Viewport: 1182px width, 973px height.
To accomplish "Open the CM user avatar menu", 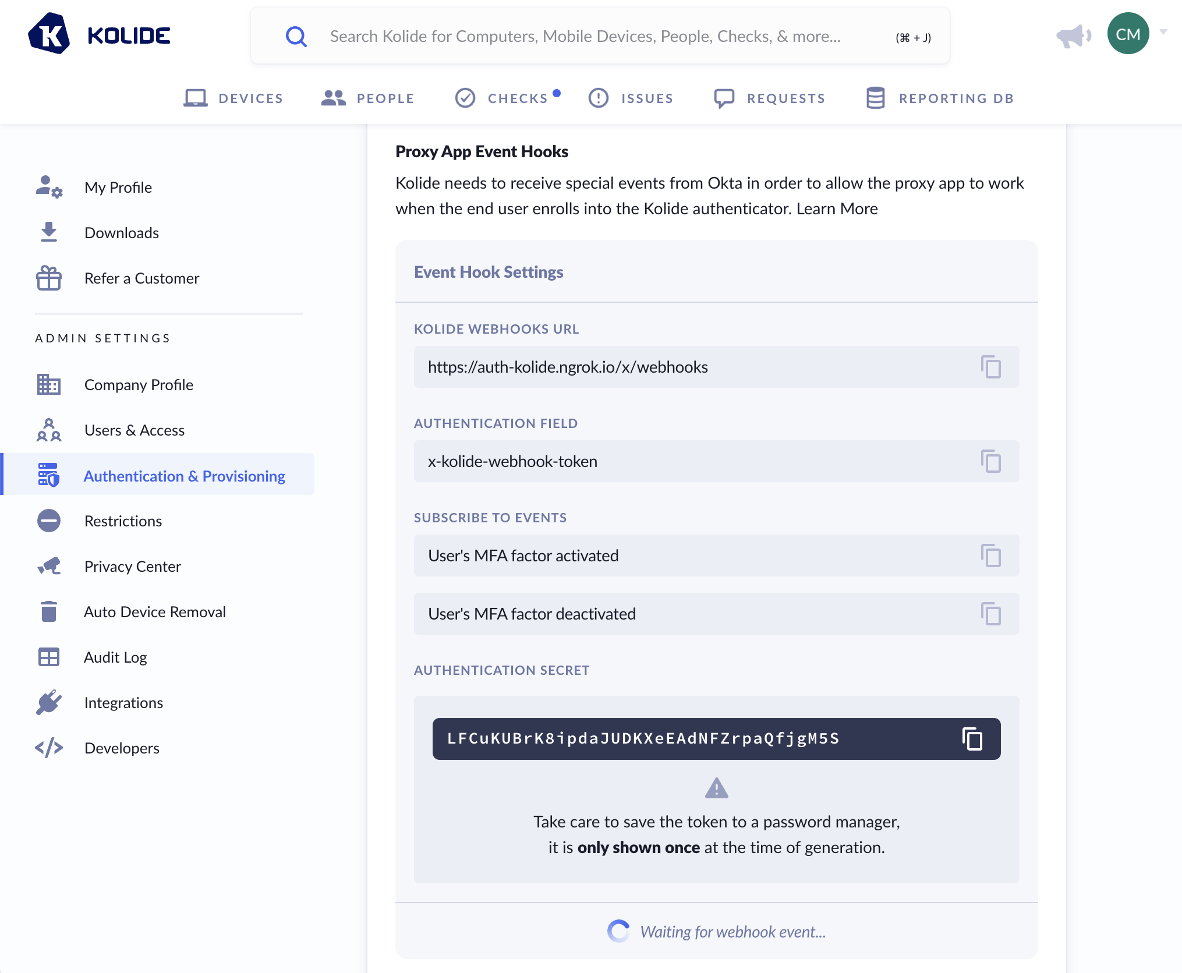I will [x=1128, y=34].
